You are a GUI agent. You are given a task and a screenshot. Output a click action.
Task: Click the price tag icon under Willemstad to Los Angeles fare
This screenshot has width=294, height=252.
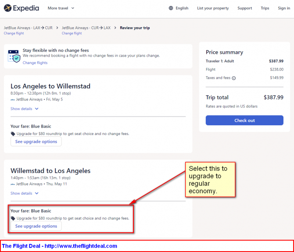pos(13,218)
